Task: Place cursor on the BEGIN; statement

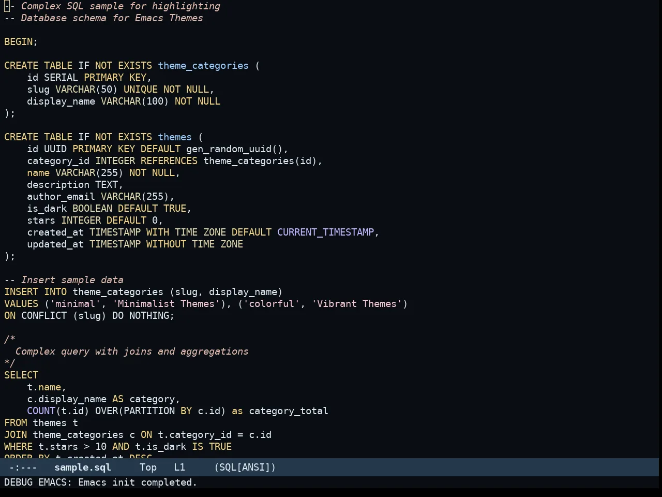Action: coord(21,42)
